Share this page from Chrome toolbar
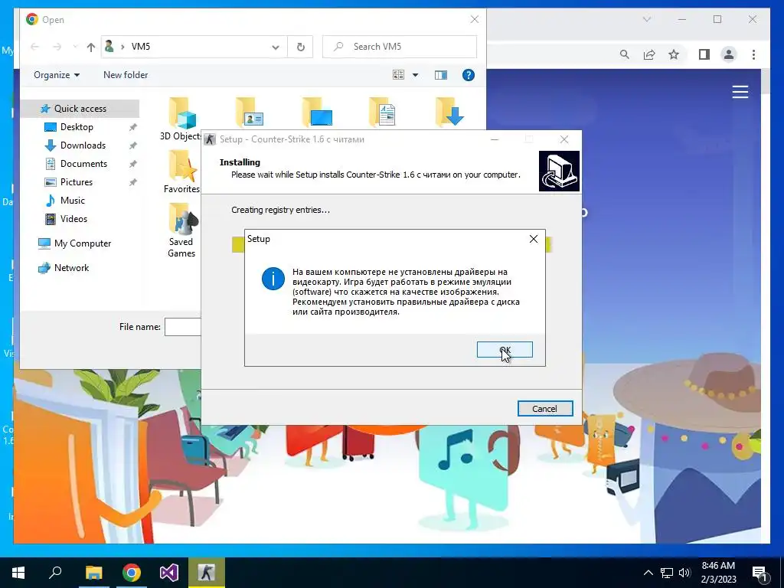This screenshot has width=784, height=588. click(x=649, y=54)
